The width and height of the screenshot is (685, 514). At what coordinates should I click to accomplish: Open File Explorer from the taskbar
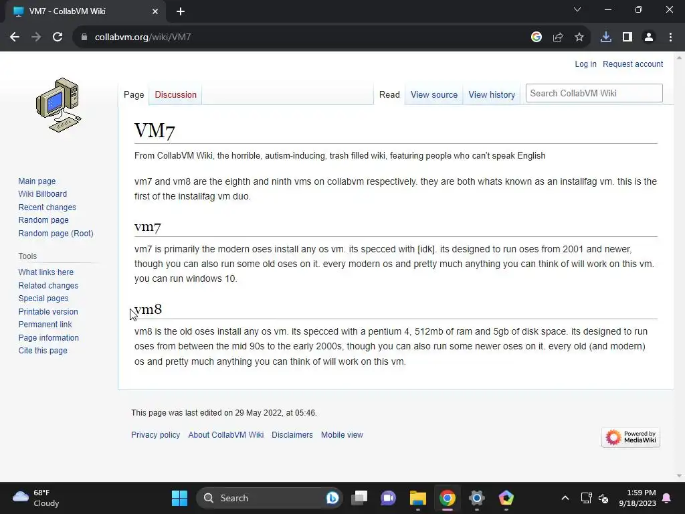click(x=417, y=498)
